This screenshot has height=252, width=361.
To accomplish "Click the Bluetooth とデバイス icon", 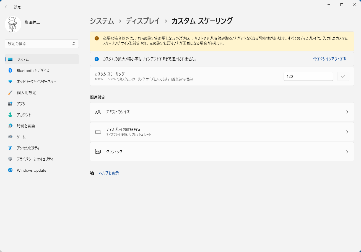I will 10,71.
